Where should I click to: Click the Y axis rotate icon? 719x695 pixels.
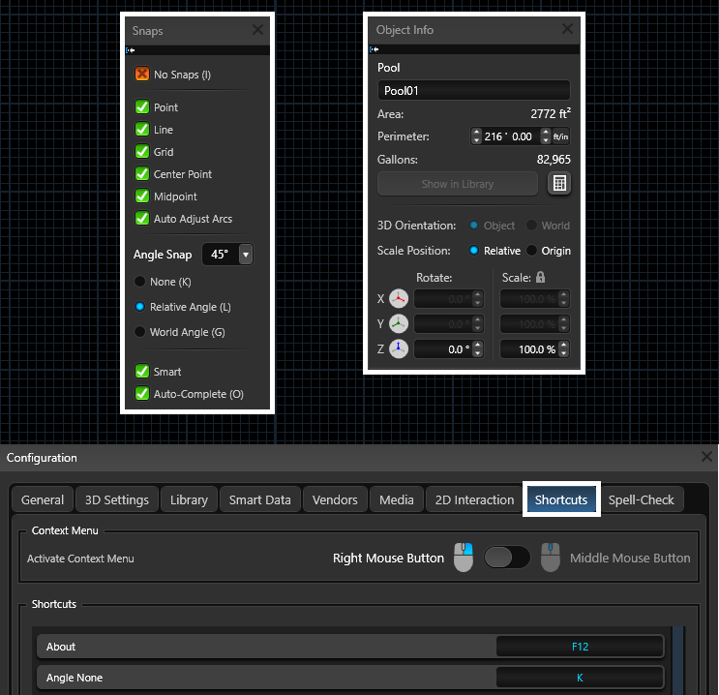point(399,324)
